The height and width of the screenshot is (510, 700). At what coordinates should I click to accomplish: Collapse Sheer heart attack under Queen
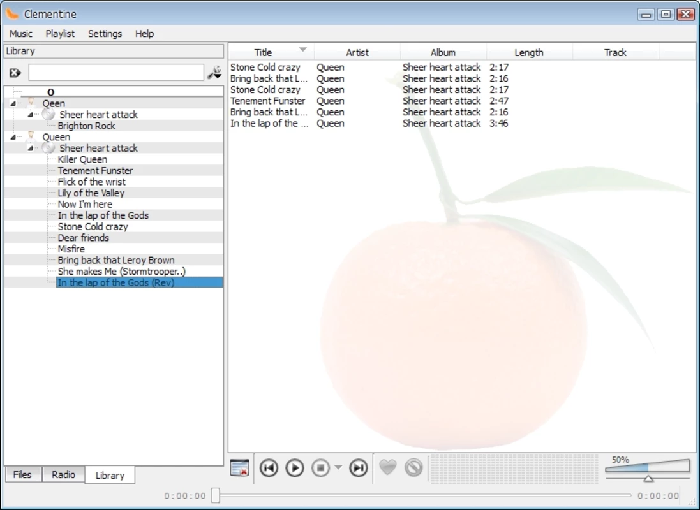coord(30,148)
